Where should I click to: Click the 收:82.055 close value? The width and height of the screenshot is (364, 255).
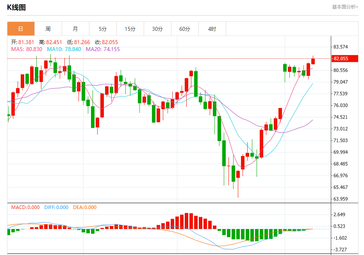pyautogui.click(x=106, y=42)
